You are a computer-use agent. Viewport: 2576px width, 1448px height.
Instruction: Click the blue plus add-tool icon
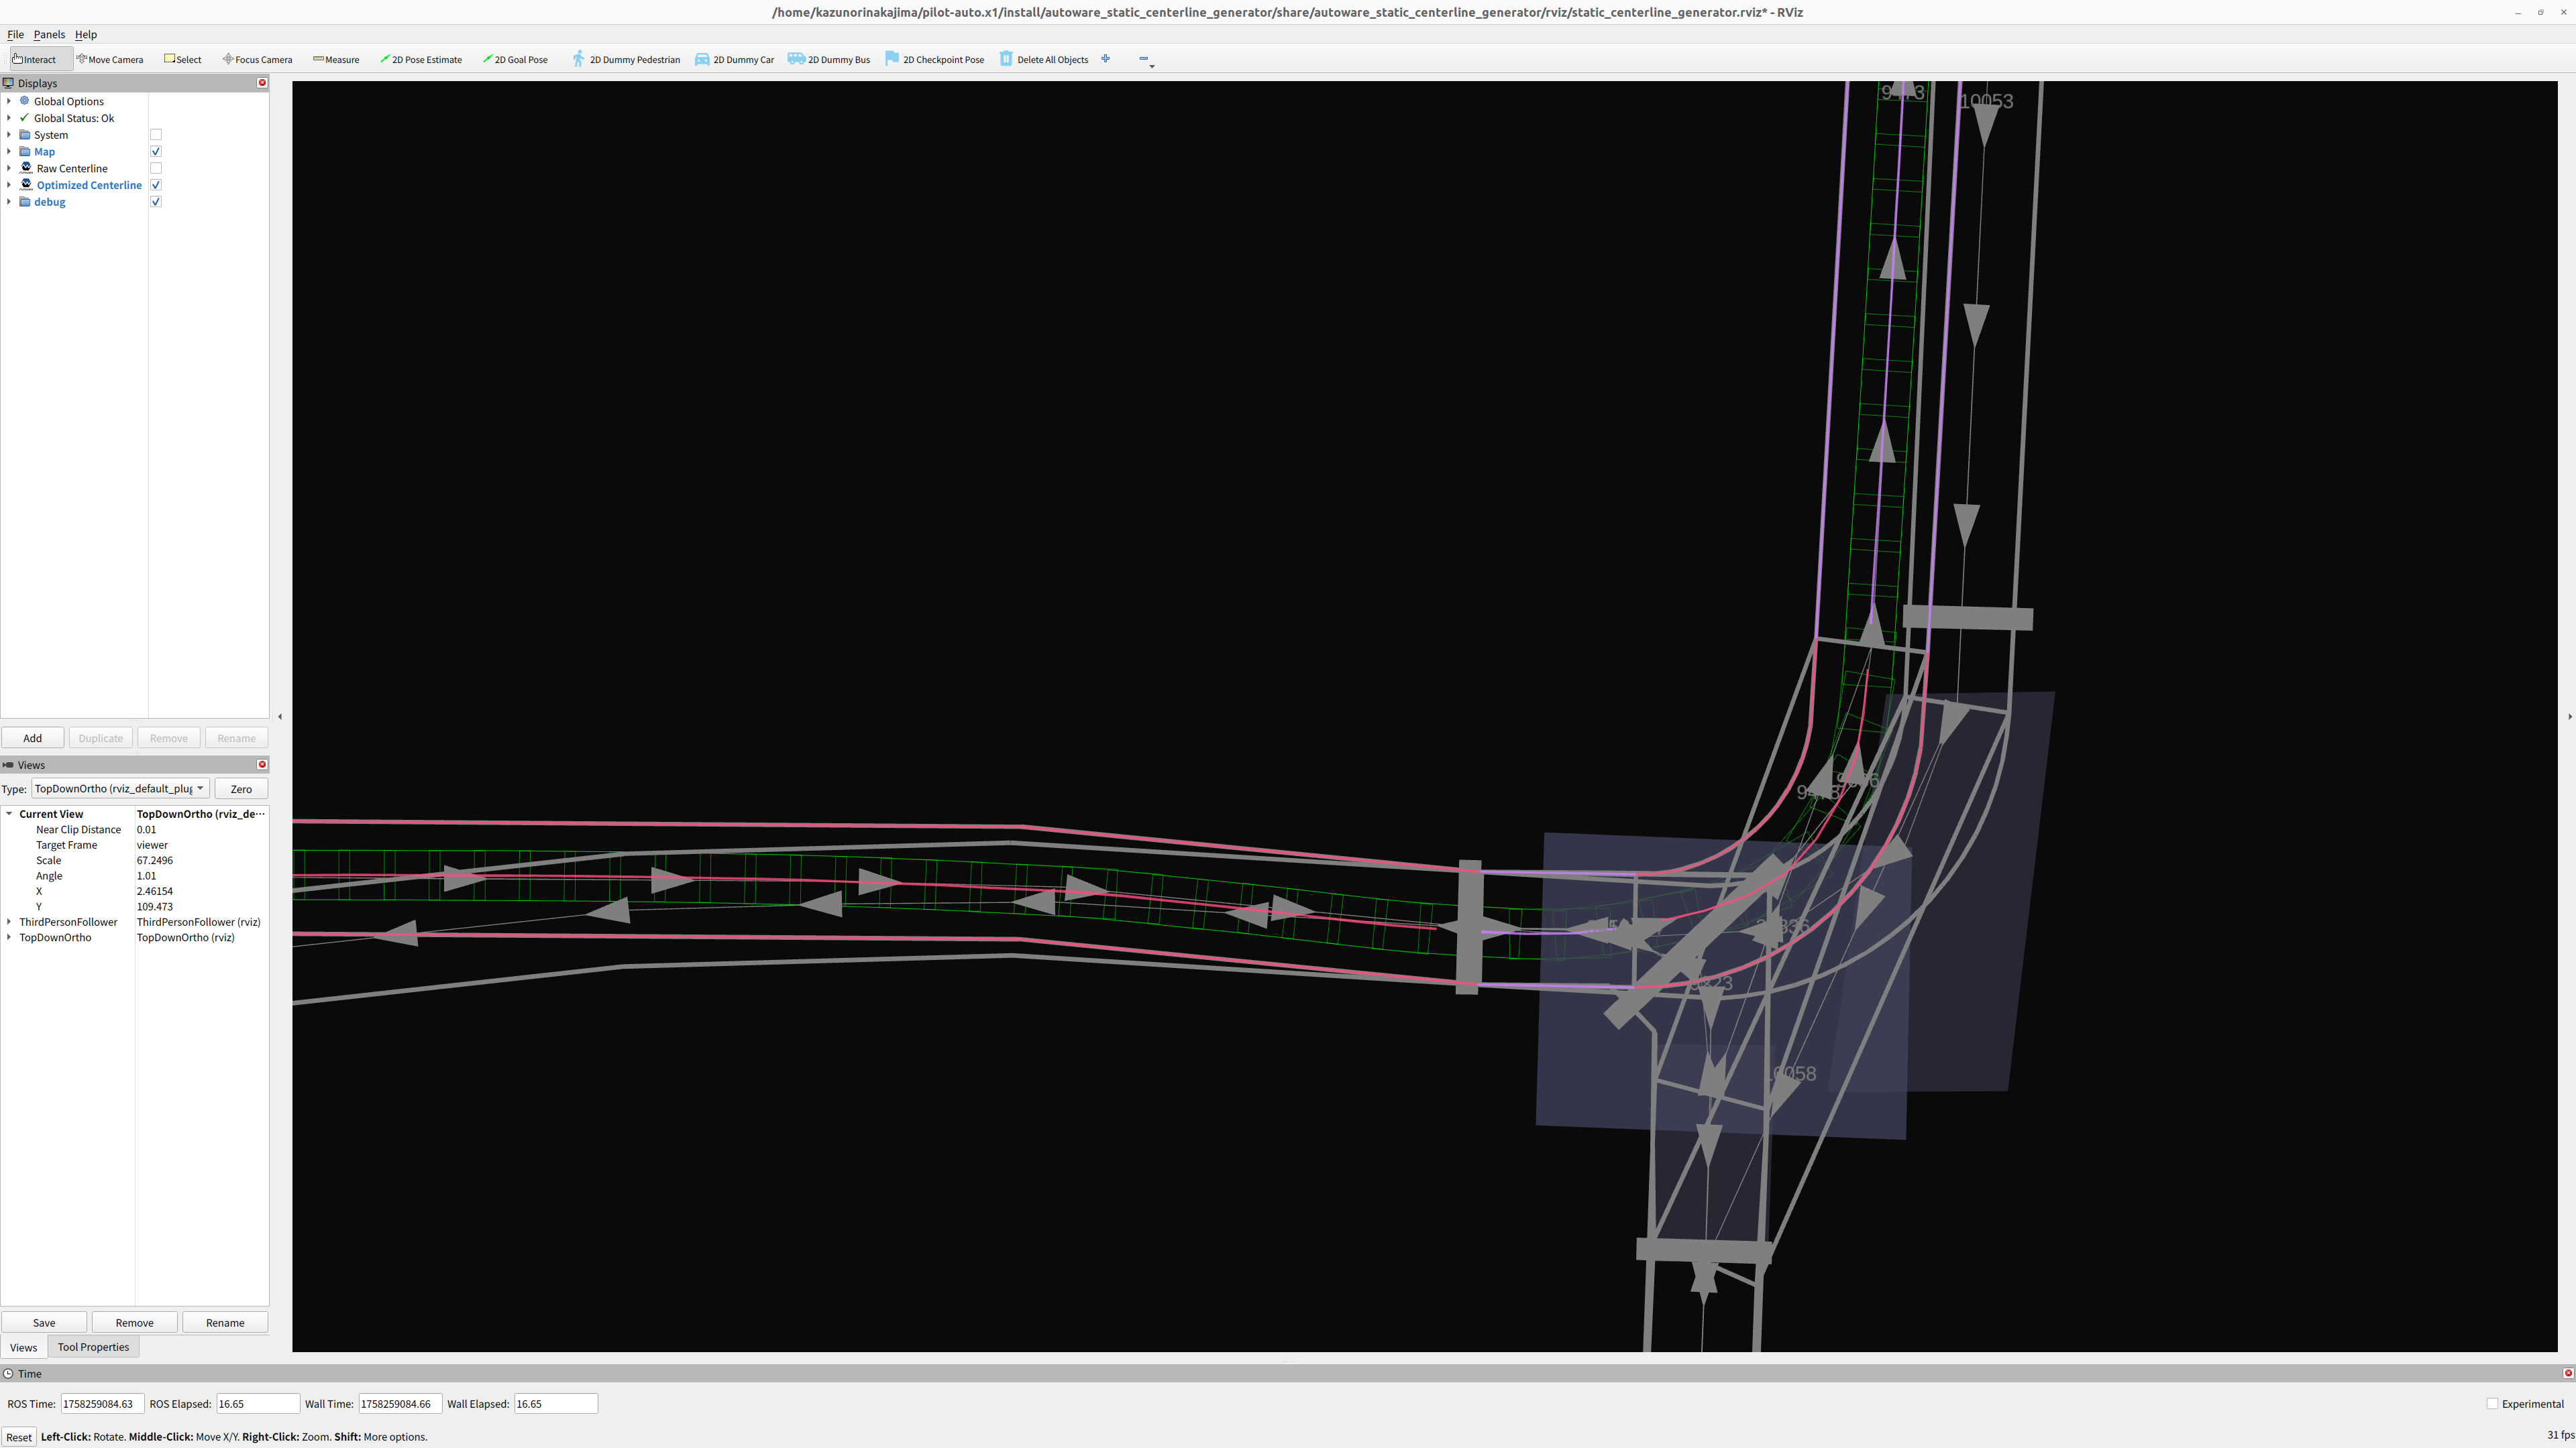(1105, 59)
